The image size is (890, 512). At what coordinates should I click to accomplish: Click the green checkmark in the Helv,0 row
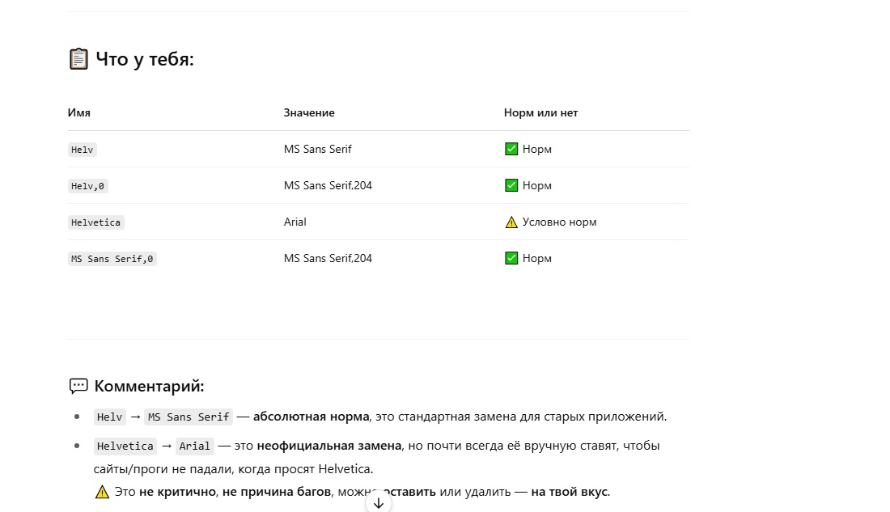(511, 185)
